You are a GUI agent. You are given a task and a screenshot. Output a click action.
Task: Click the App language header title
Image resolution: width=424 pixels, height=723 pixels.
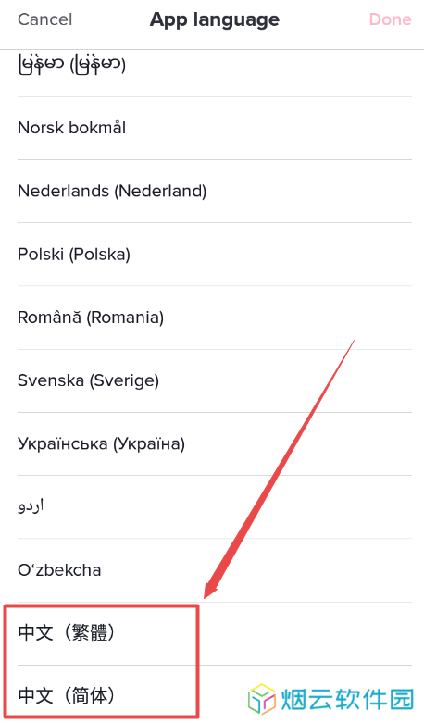[215, 19]
